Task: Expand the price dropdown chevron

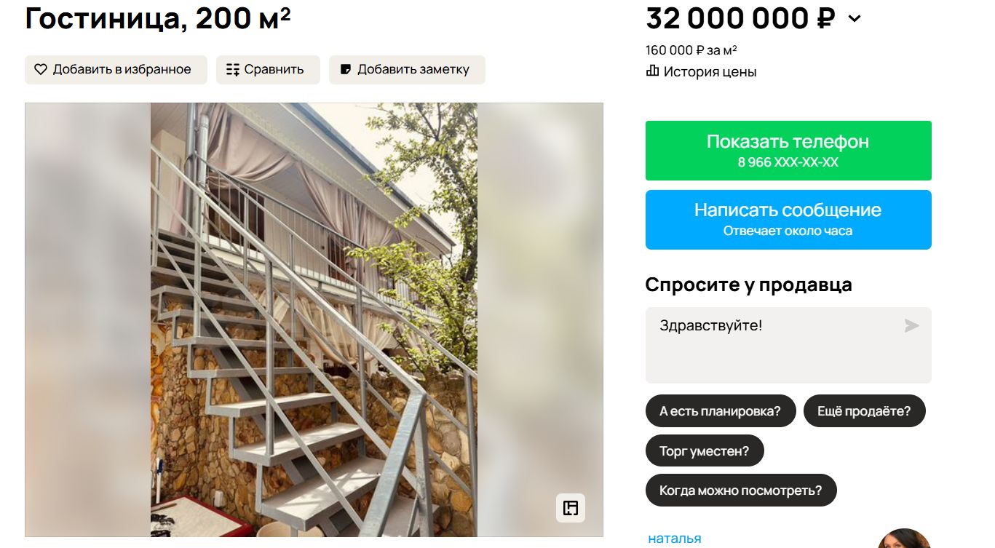Action: coord(855,19)
